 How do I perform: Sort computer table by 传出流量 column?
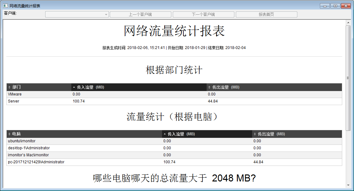click(x=297, y=134)
